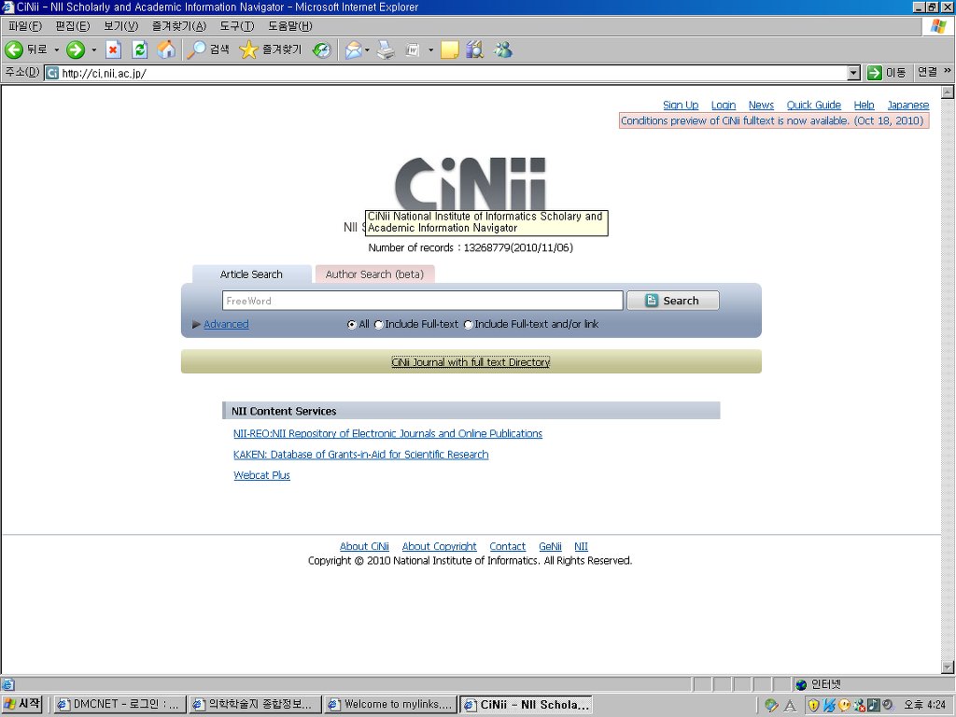956x717 pixels.
Task: Open the 도구(T) menu
Action: pos(236,26)
